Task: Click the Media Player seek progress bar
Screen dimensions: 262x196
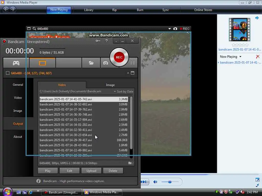Action: coord(200,174)
